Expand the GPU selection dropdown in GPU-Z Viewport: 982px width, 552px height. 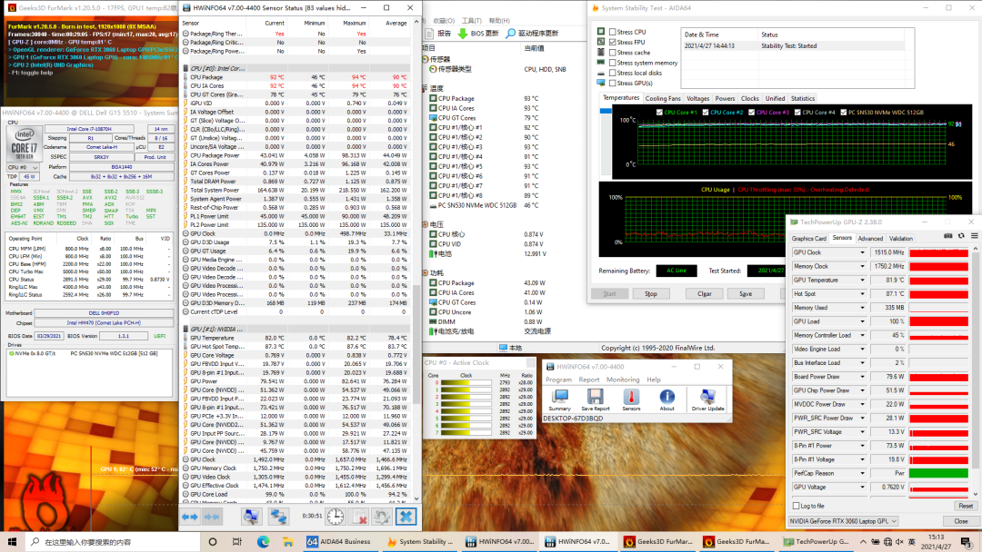tap(893, 521)
